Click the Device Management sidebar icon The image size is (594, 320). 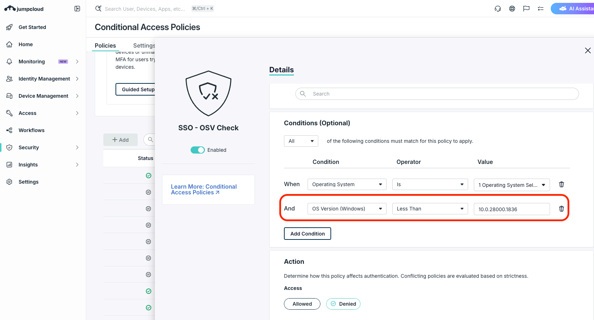10,96
